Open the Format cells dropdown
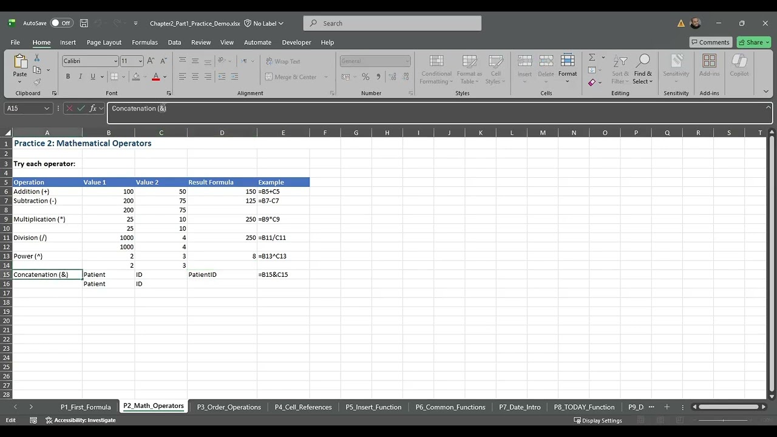 pyautogui.click(x=568, y=69)
